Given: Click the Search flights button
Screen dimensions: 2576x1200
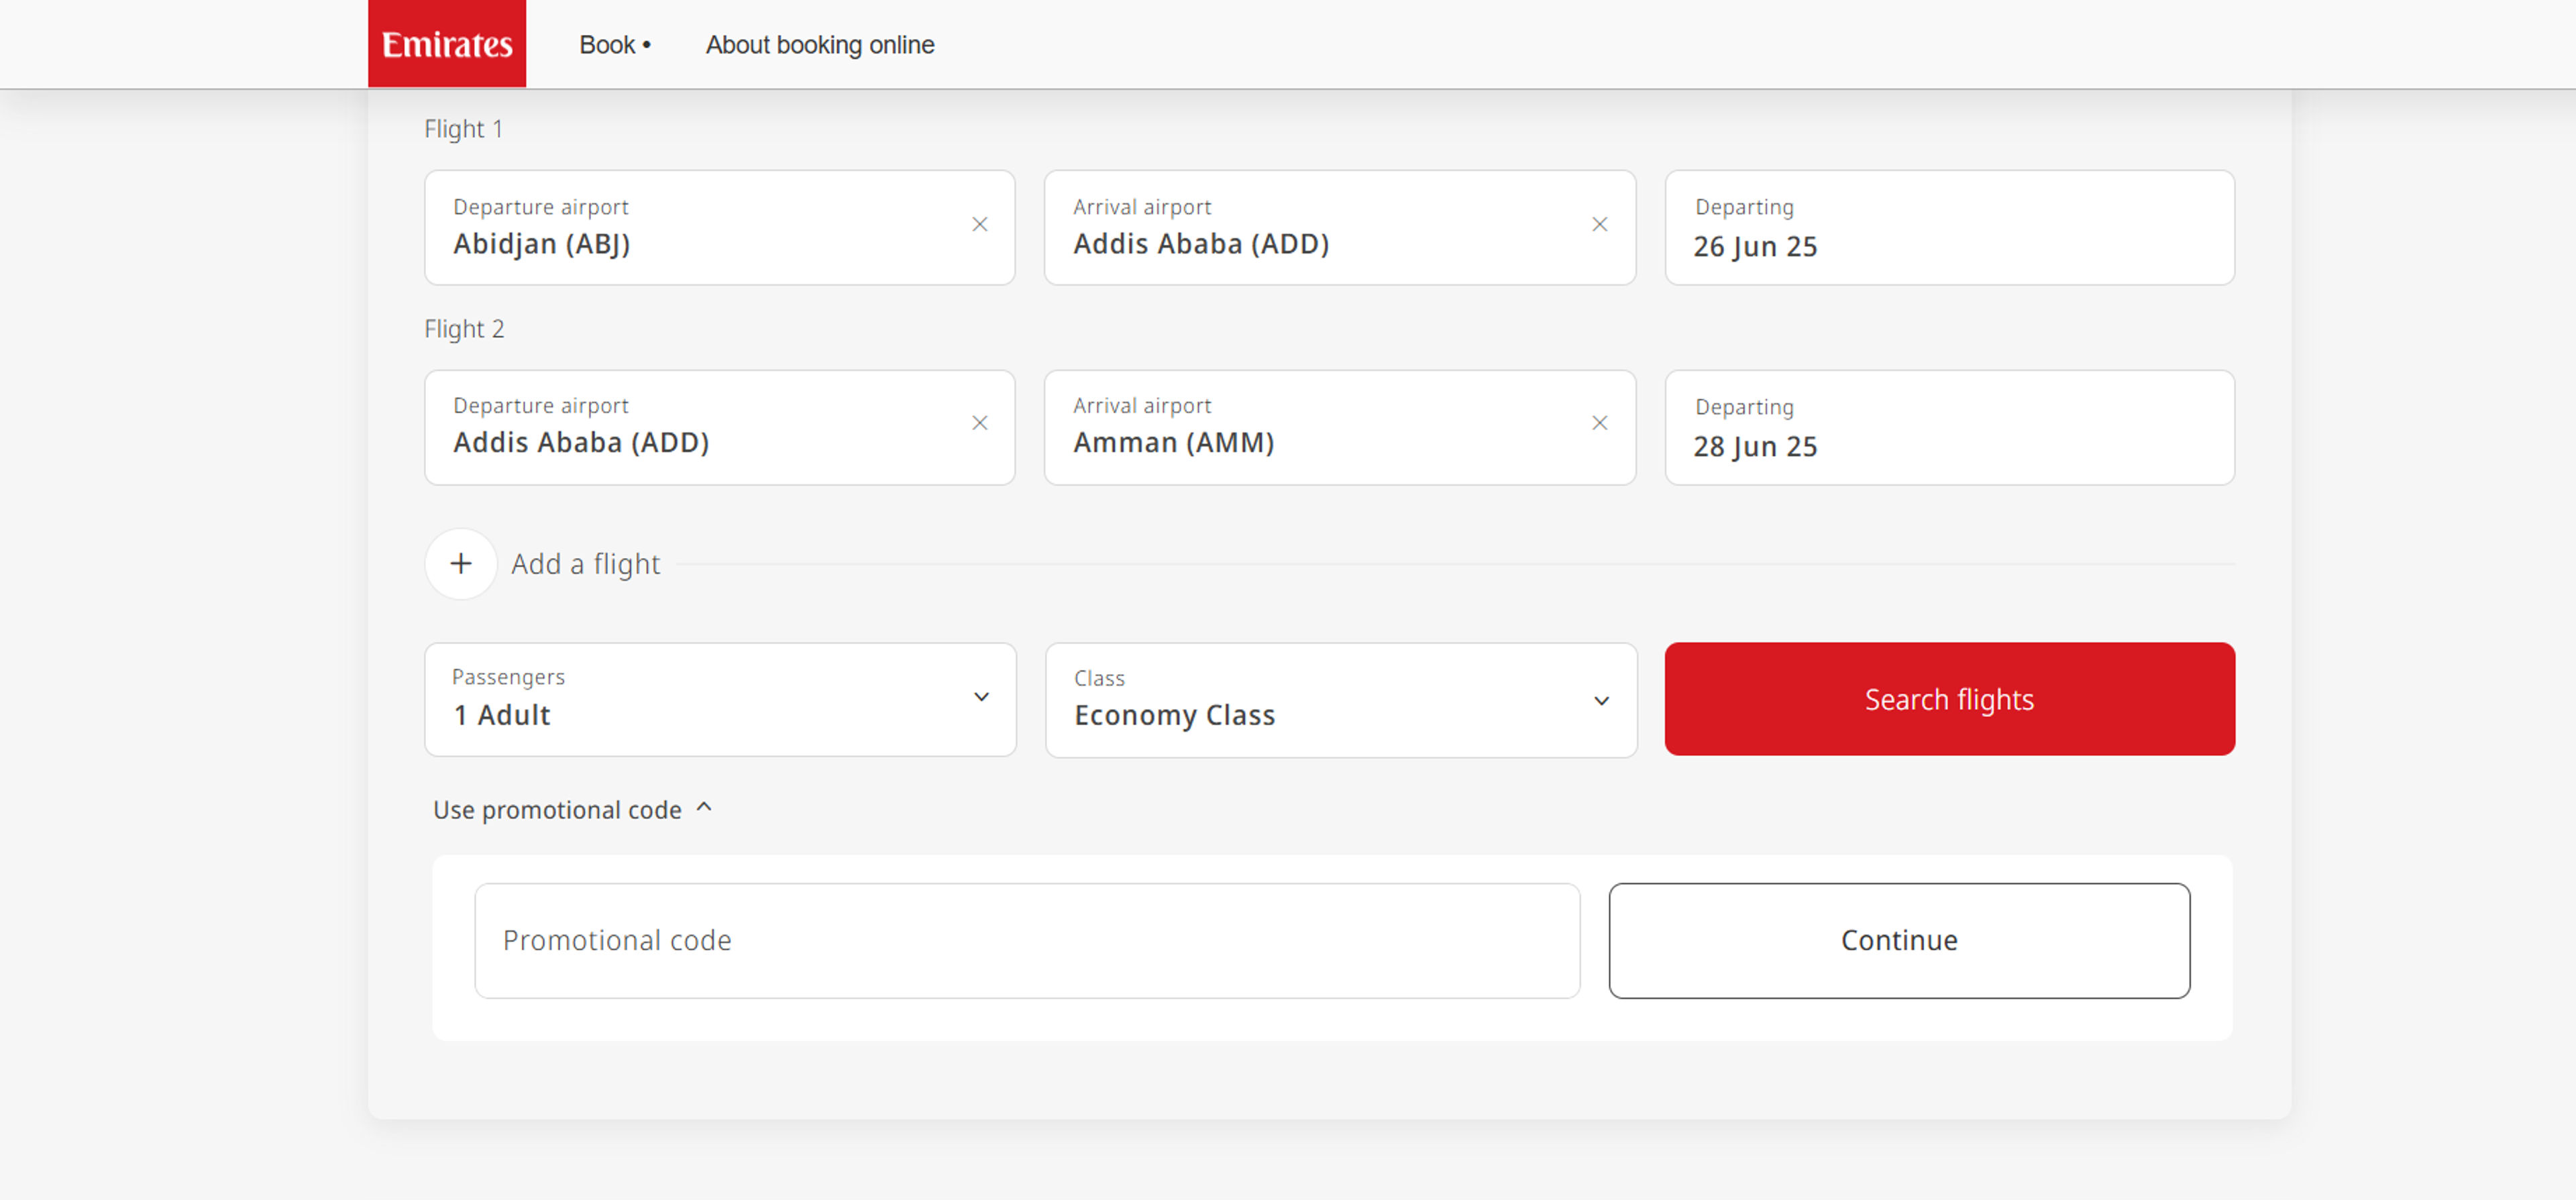Looking at the screenshot, I should click(1949, 699).
